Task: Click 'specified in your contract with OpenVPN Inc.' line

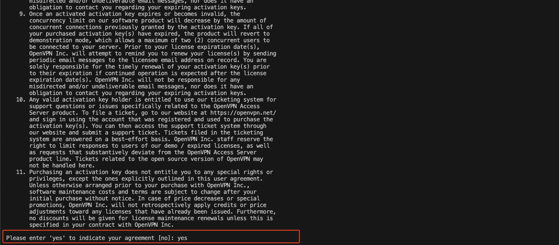Action: click(x=102, y=225)
